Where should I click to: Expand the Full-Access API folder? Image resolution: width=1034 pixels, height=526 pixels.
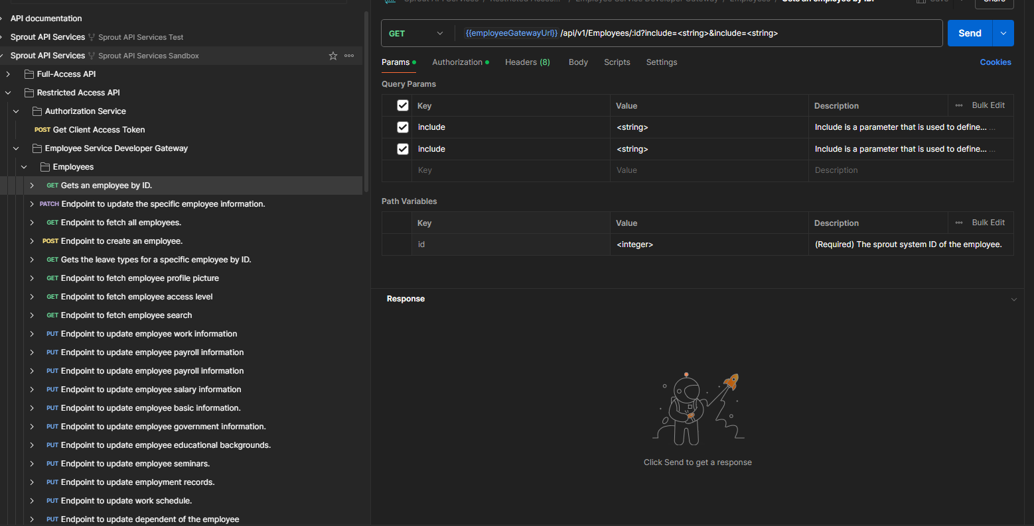click(8, 74)
